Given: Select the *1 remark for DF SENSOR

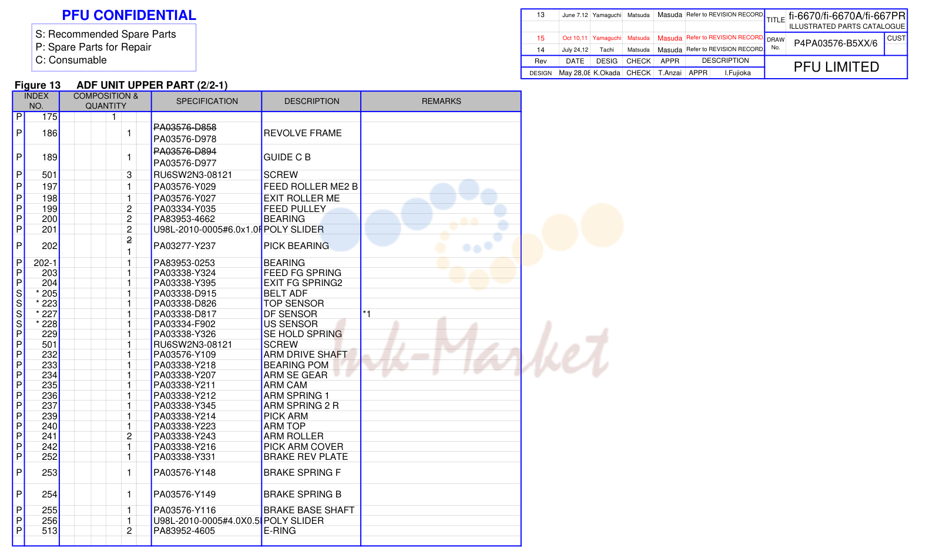Looking at the screenshot, I should click(x=367, y=314).
